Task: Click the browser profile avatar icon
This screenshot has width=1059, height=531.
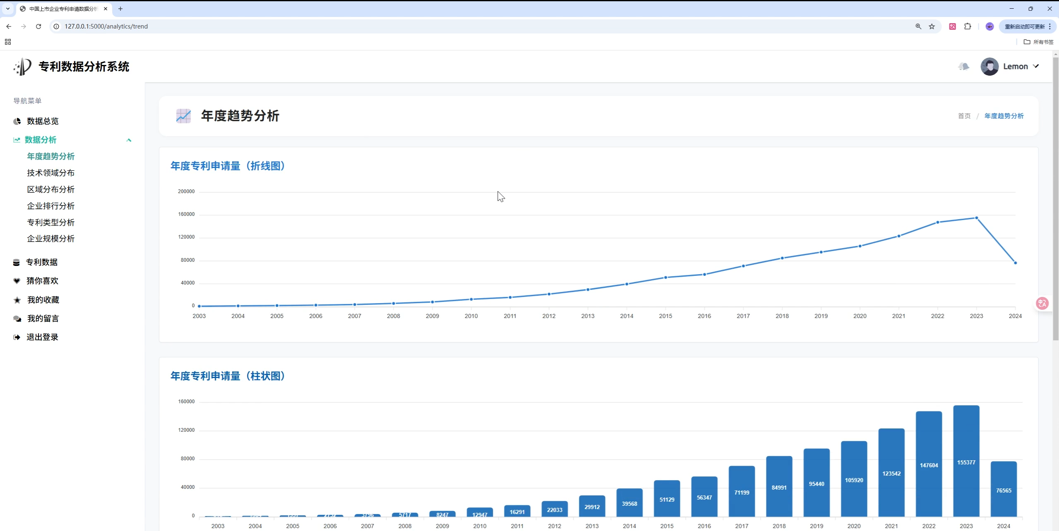Action: click(x=989, y=26)
